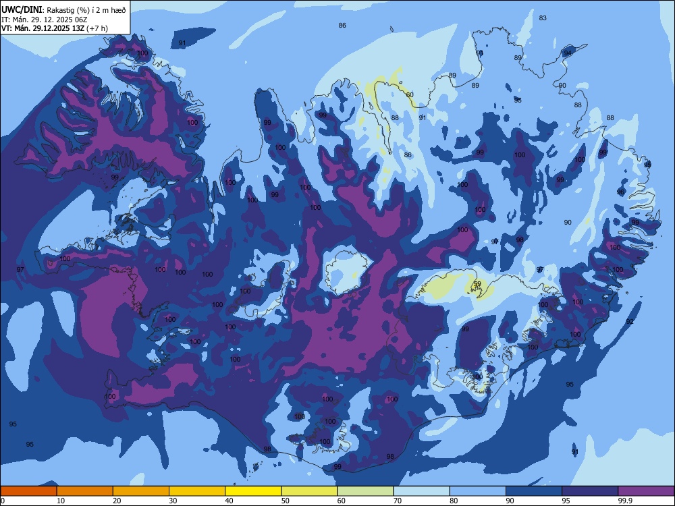Click the dark orange 0–10 legend swatch
The width and height of the screenshot is (675, 506).
[28, 491]
